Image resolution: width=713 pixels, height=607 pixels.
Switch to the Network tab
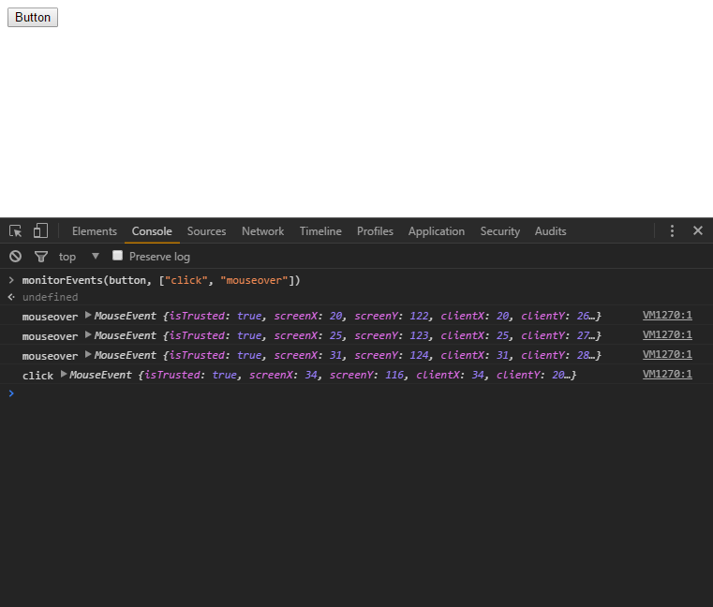tap(263, 231)
